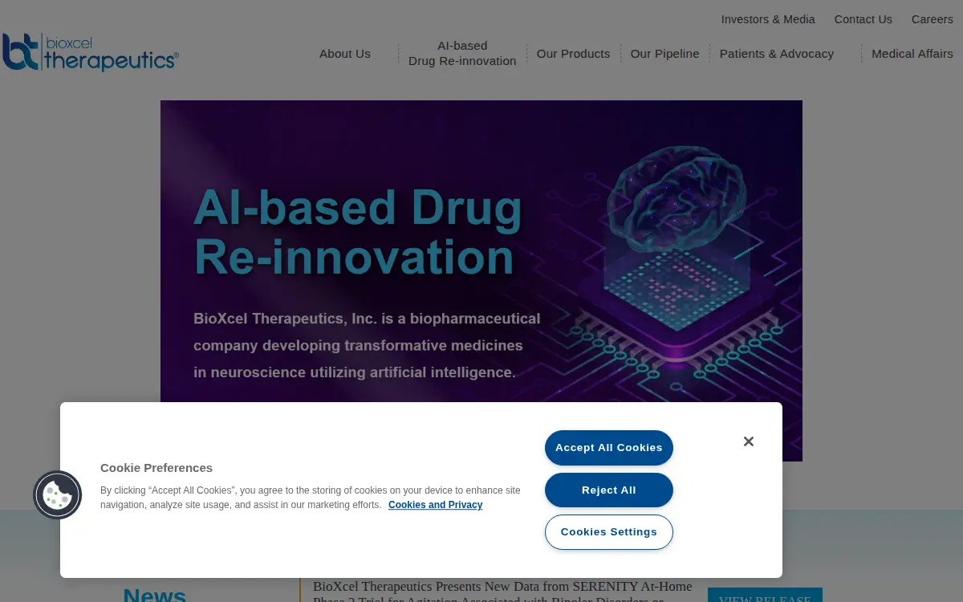
Task: Click the News section heading
Action: click(x=155, y=594)
